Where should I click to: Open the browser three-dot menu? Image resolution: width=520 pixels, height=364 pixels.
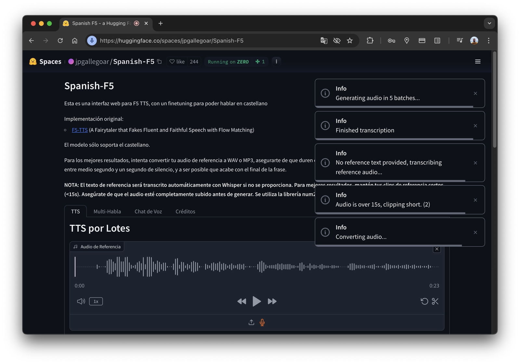488,41
